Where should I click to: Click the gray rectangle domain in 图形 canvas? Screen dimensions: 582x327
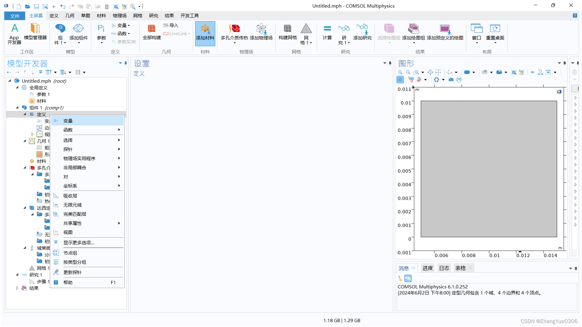[x=489, y=169]
